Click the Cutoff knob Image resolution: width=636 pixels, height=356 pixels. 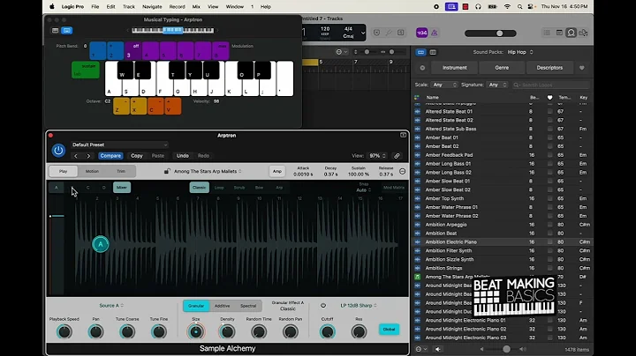(x=328, y=331)
